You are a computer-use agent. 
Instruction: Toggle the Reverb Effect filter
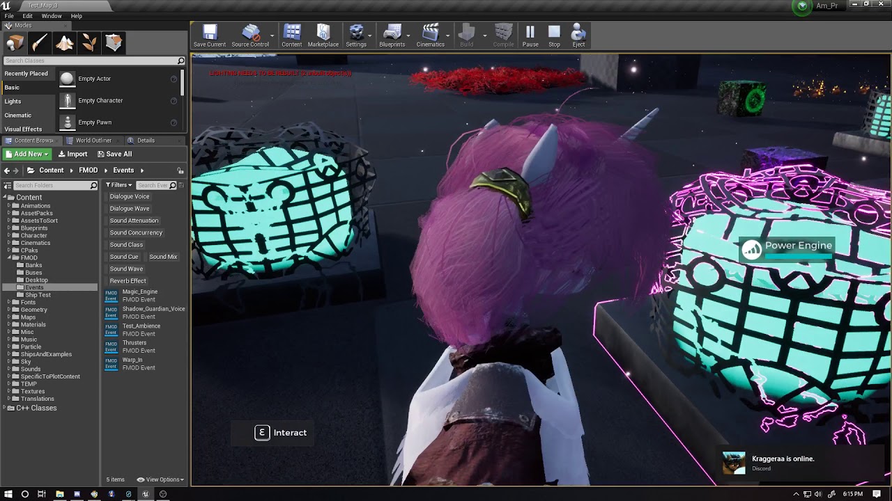tap(128, 281)
